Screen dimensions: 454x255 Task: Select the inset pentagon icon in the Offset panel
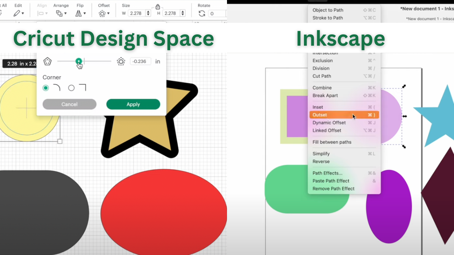[47, 61]
